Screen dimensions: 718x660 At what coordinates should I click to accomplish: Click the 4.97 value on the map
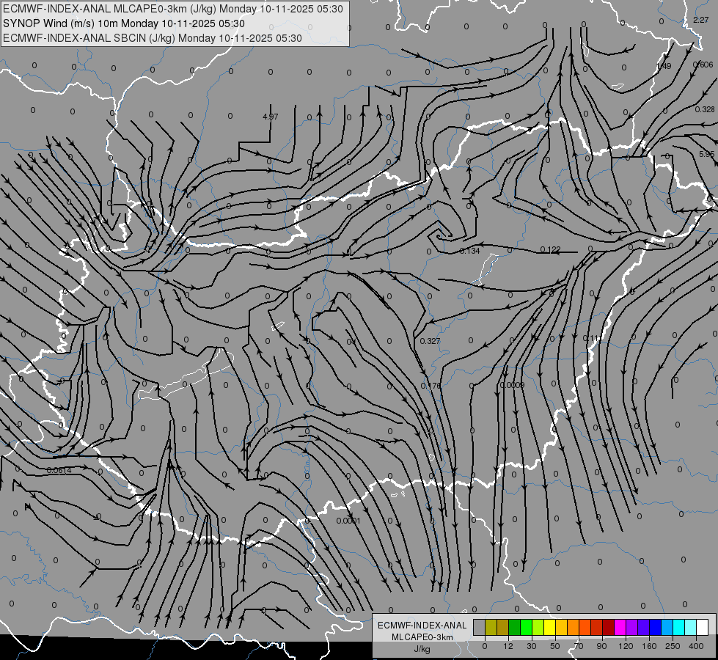270,117
